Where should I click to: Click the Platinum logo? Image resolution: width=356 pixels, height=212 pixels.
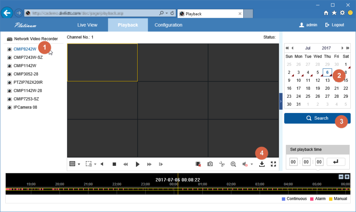pyautogui.click(x=25, y=25)
